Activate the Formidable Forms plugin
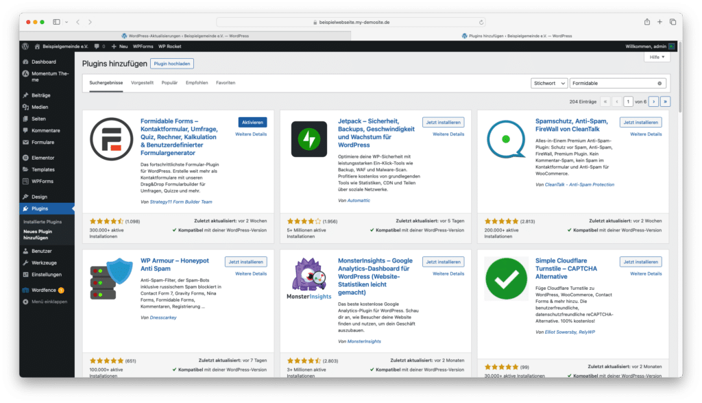The width and height of the screenshot is (702, 403). (x=252, y=122)
